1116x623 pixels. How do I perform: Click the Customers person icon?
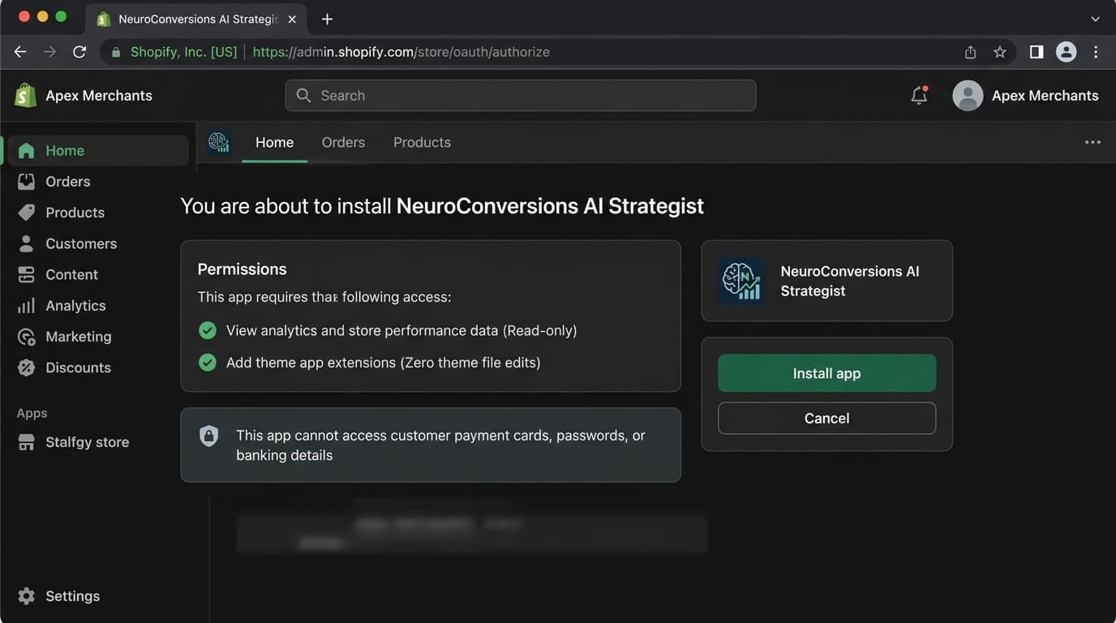[x=26, y=243]
